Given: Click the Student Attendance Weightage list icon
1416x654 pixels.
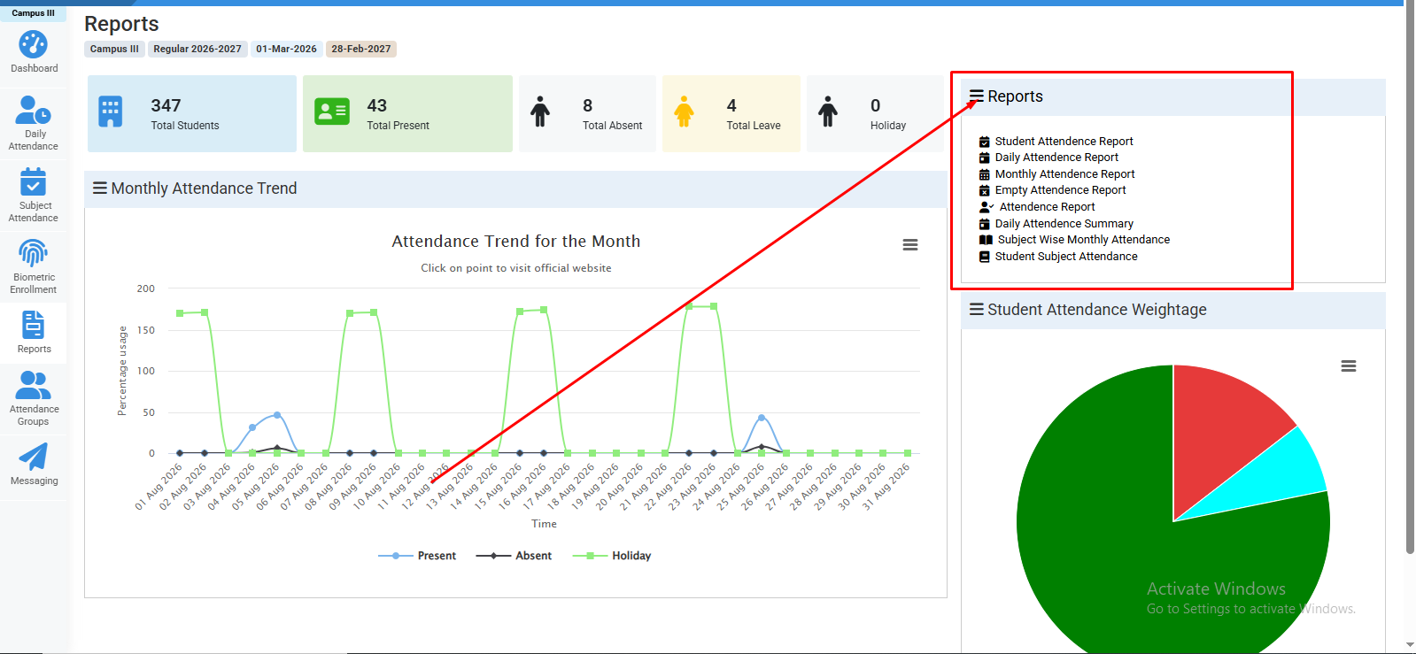Looking at the screenshot, I should [x=977, y=310].
